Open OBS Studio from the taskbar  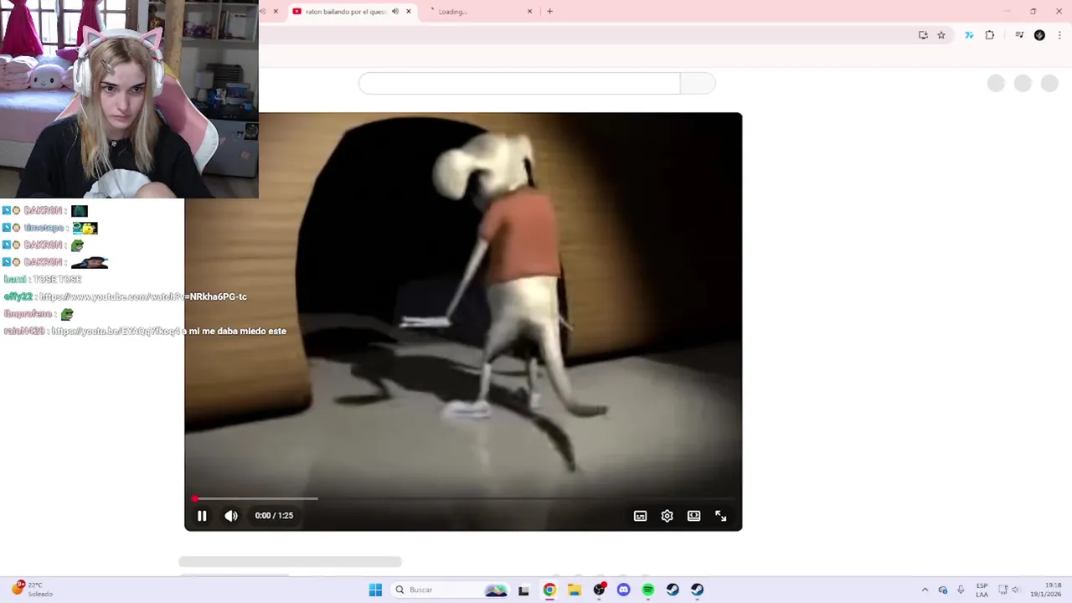[599, 590]
